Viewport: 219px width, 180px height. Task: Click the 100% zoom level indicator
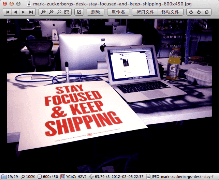tap(28, 177)
